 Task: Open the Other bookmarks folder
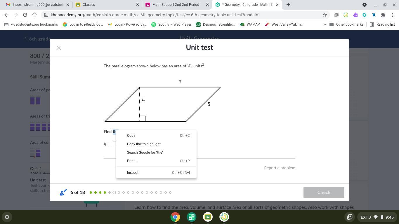click(x=346, y=24)
